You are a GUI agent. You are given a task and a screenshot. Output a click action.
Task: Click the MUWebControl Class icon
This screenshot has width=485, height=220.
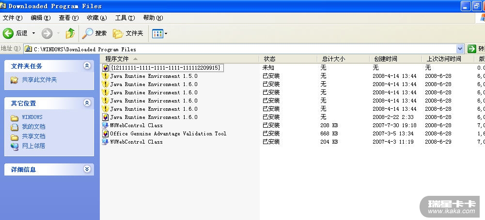point(105,125)
